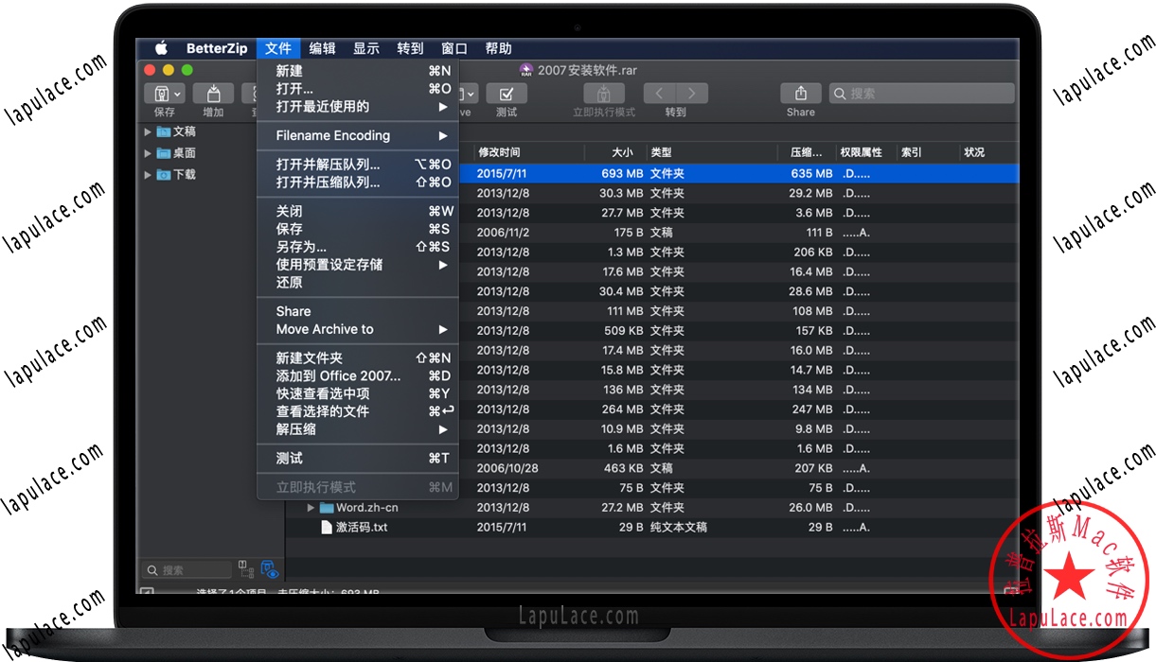Close the open 文件 menu

278,48
